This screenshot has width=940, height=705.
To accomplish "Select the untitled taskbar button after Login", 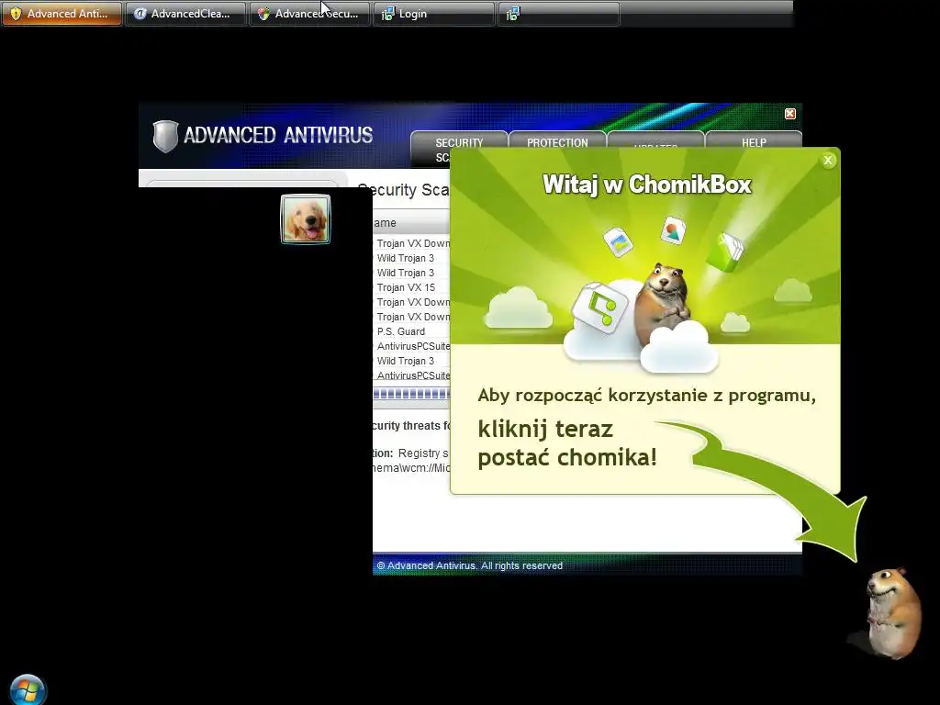I will click(x=558, y=13).
